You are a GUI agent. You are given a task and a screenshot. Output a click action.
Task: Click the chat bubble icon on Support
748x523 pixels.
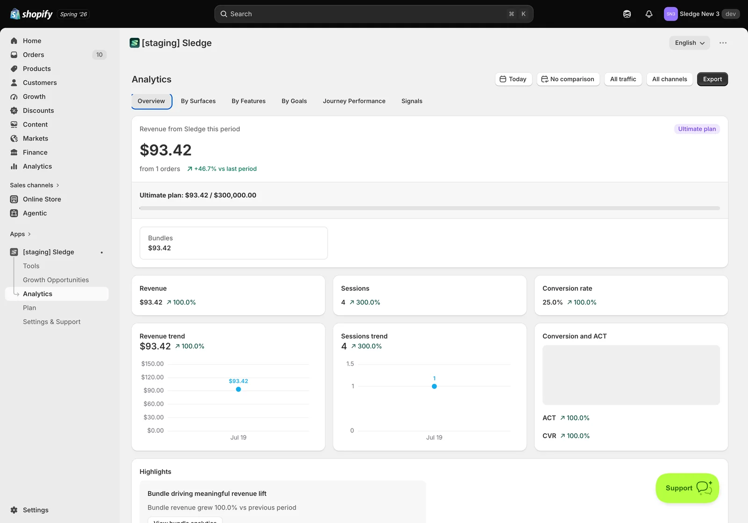(x=704, y=488)
